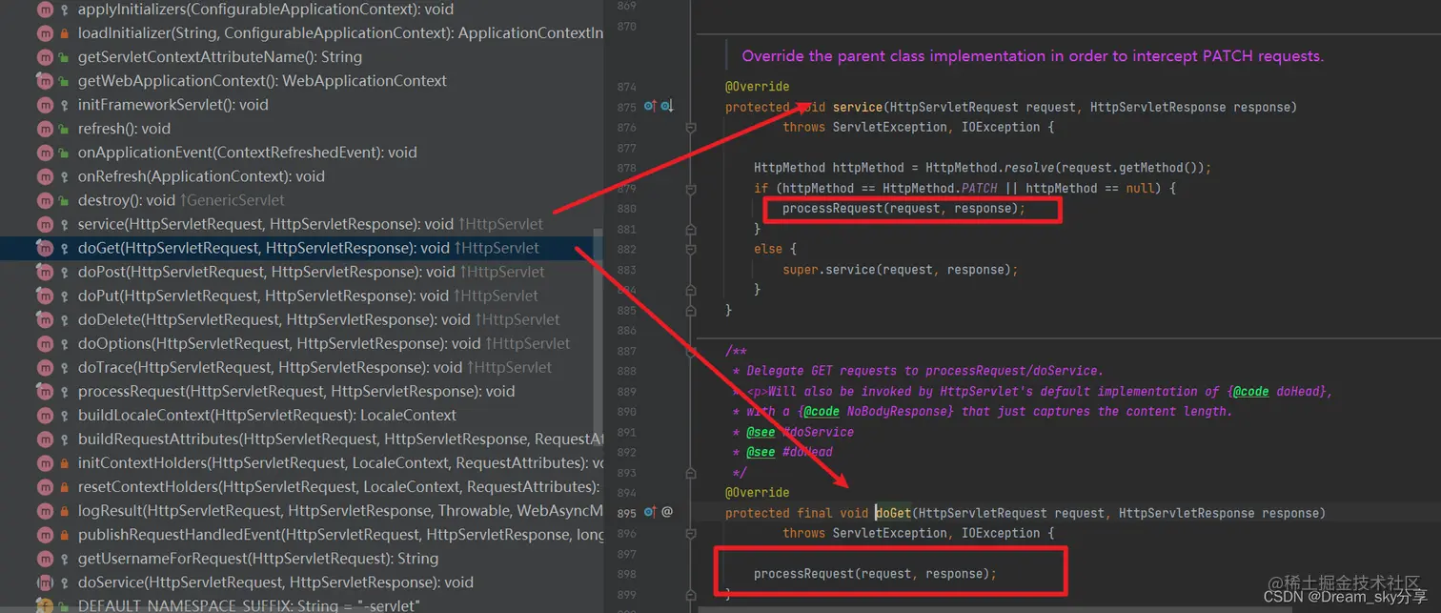
Task: Click the private lock icon of initContextHolders
Action: click(x=65, y=463)
